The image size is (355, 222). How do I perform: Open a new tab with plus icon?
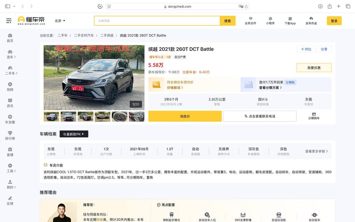tap(339, 6)
